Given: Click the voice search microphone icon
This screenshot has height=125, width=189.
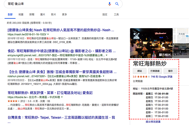Looking at the screenshot, I should 109,4.
